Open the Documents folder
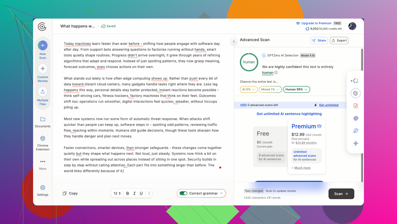 (43, 119)
